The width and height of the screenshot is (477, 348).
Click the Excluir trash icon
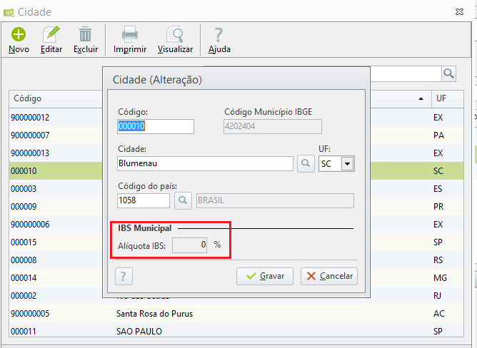pyautogui.click(x=85, y=34)
